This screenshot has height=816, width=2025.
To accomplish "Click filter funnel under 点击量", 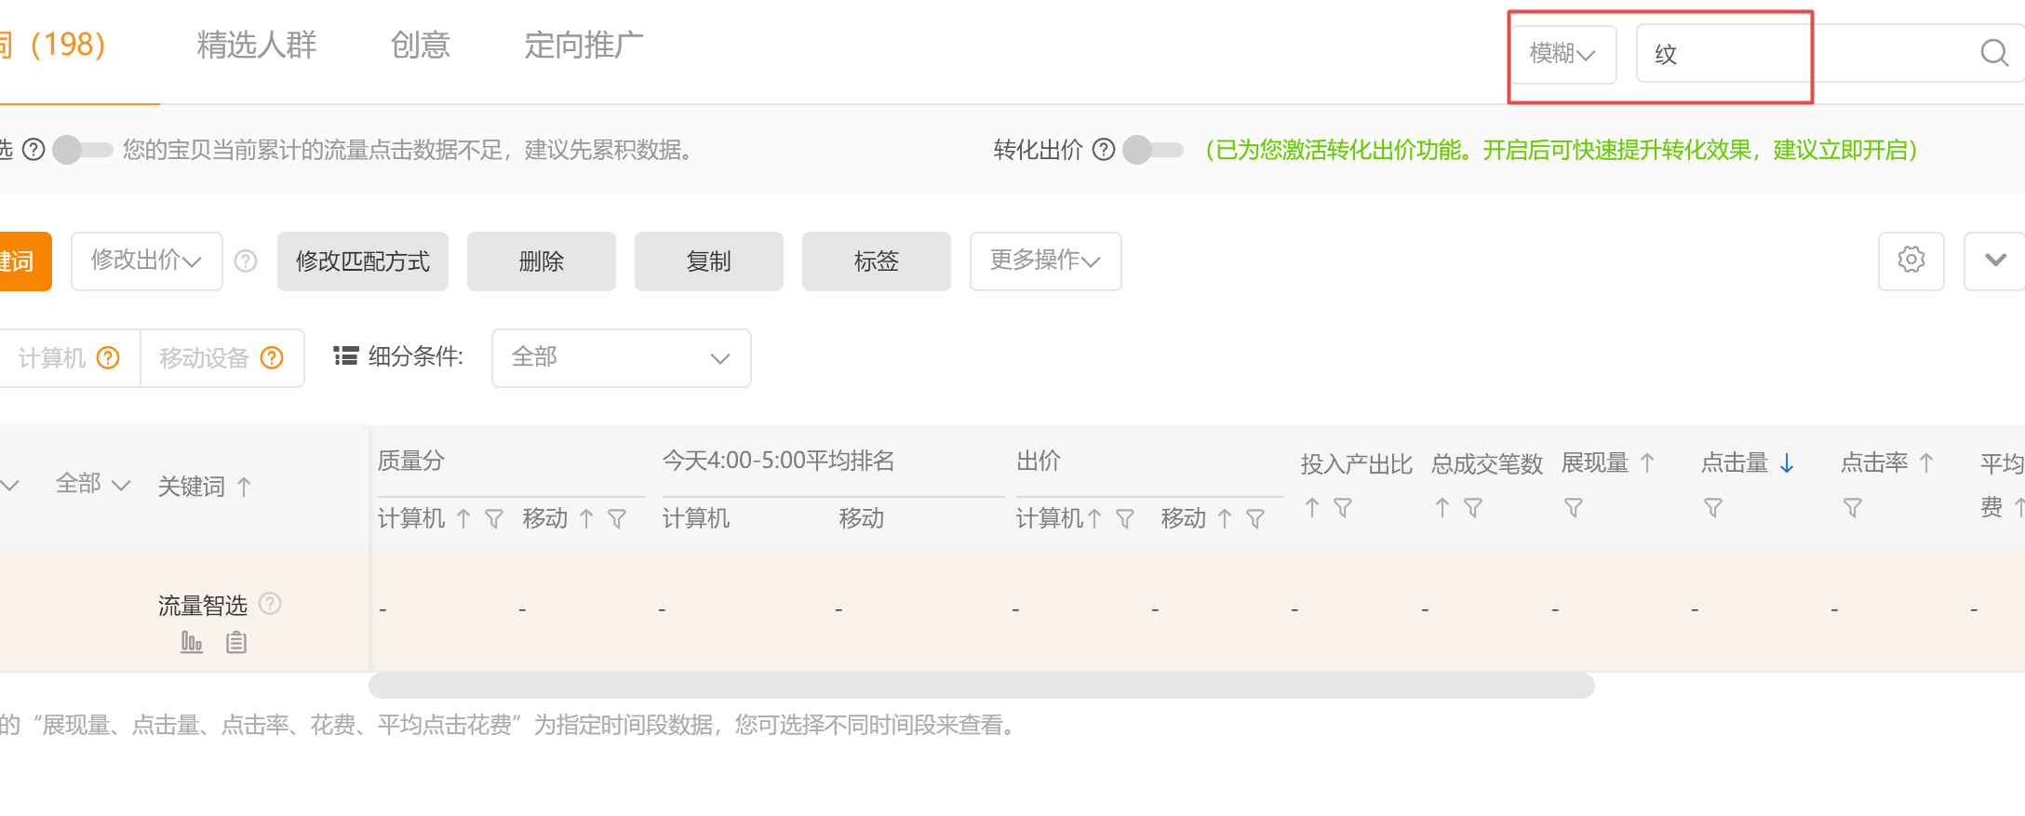I will 1713,508.
